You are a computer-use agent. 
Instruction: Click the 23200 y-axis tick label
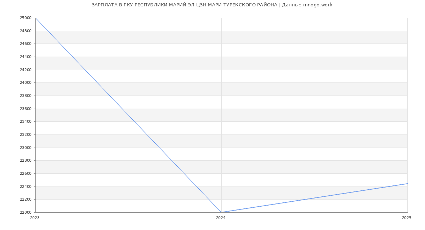(x=25, y=135)
